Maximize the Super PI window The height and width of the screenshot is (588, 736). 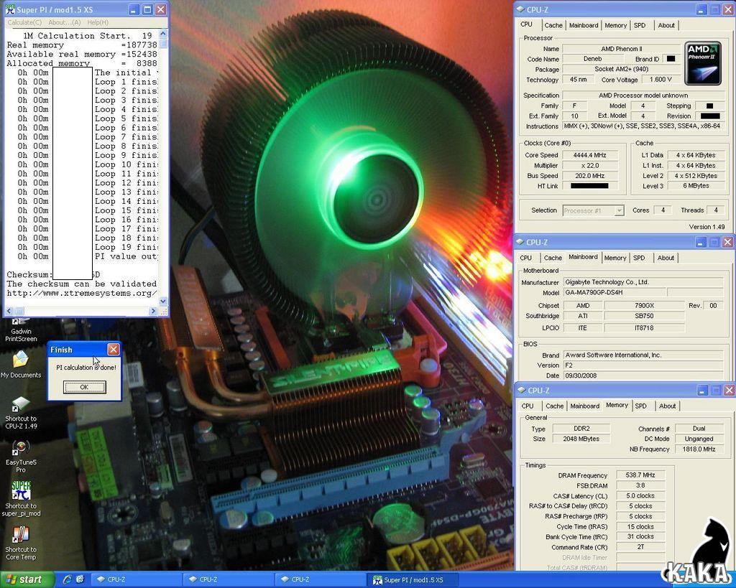coord(147,9)
